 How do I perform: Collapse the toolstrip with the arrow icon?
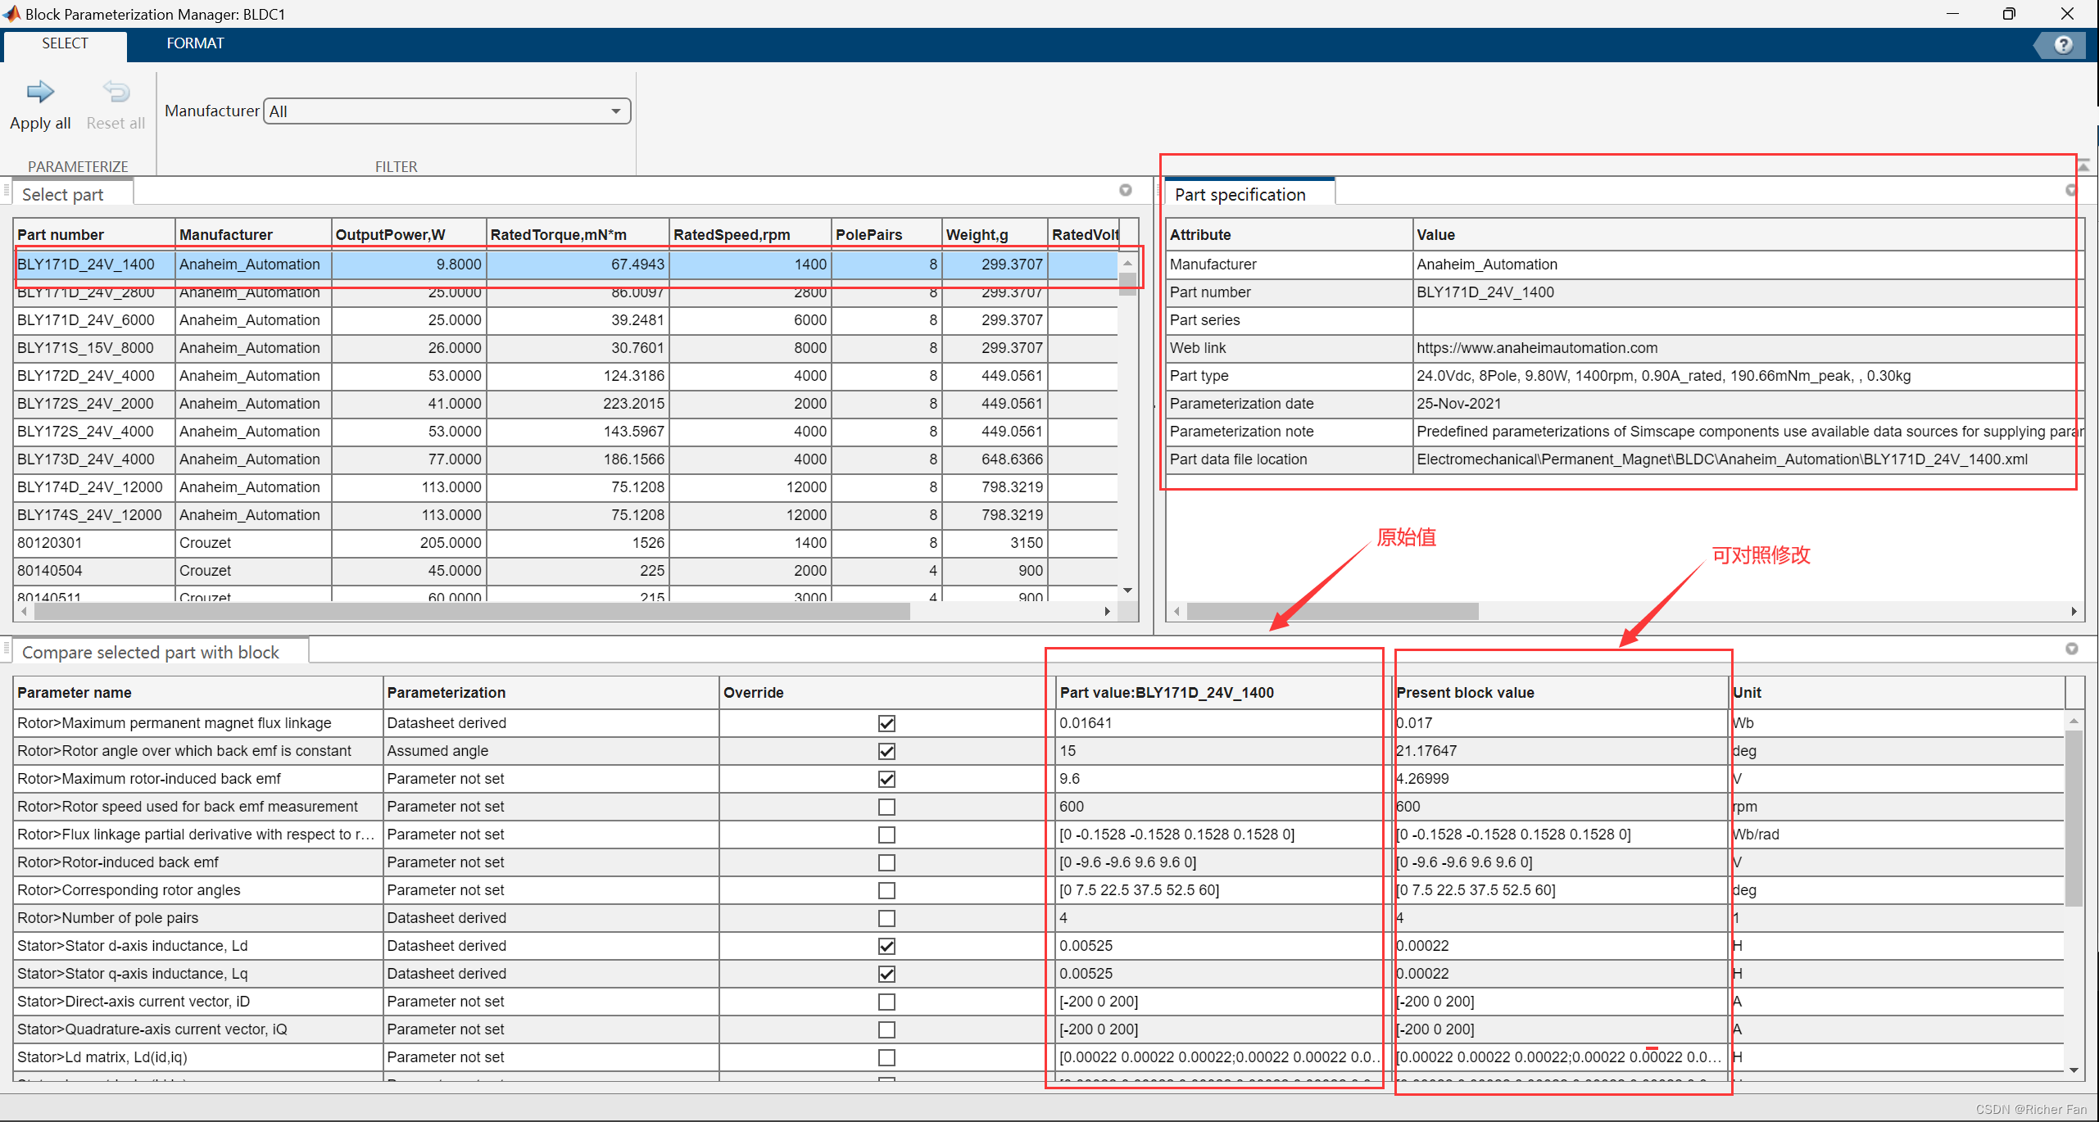click(x=2084, y=166)
